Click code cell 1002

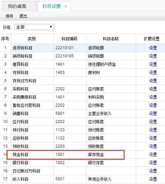(x=70, y=163)
